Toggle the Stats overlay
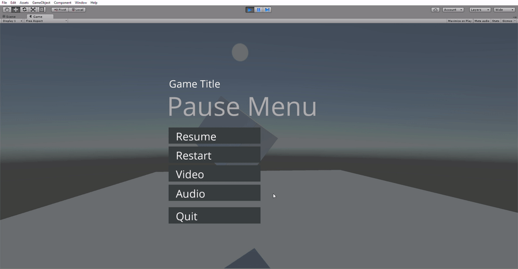This screenshot has width=518, height=269. [495, 21]
